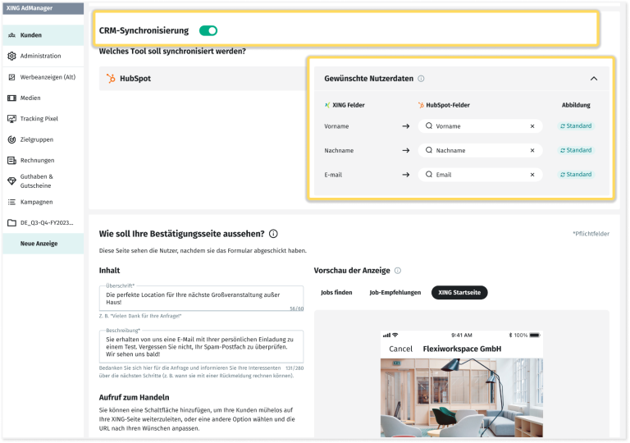630x443 pixels.
Task: Click Flexiworkspace GmbH title in preview
Action: tap(462, 349)
